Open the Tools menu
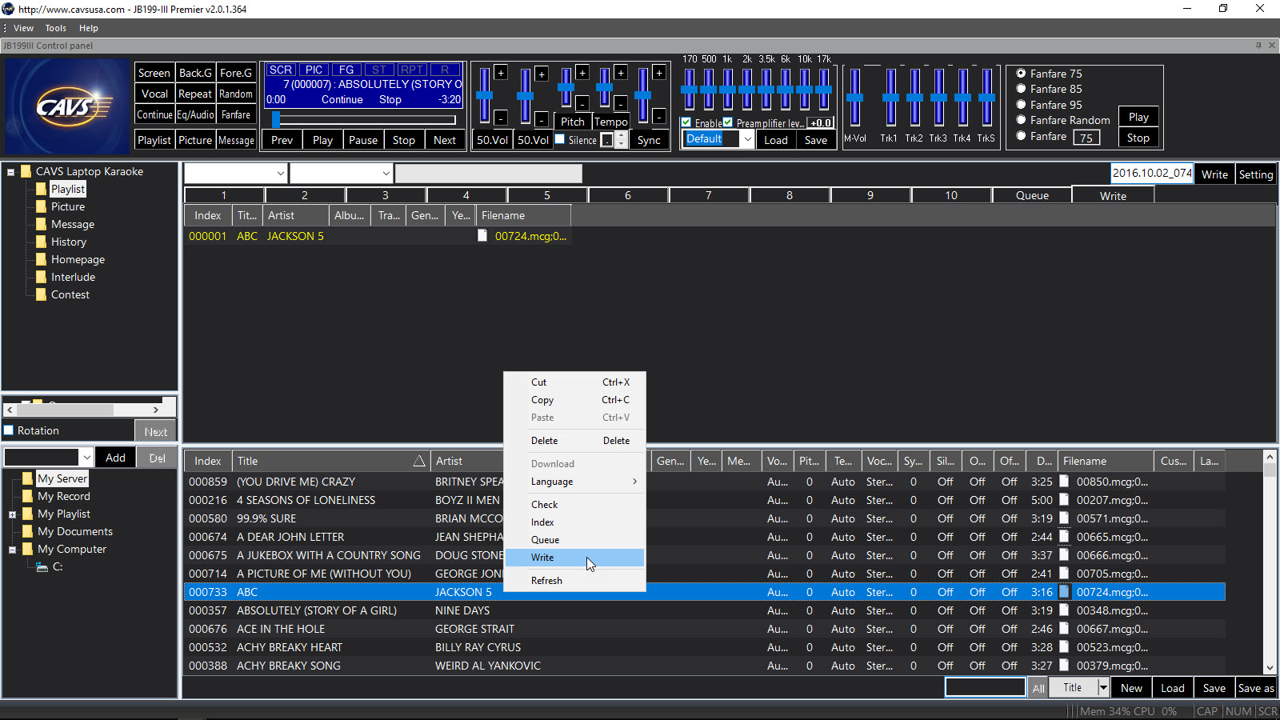The width and height of the screenshot is (1280, 720). (x=55, y=28)
